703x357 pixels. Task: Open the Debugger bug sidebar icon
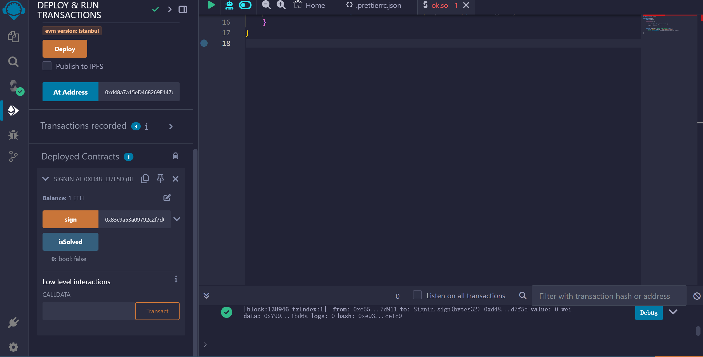(x=13, y=135)
